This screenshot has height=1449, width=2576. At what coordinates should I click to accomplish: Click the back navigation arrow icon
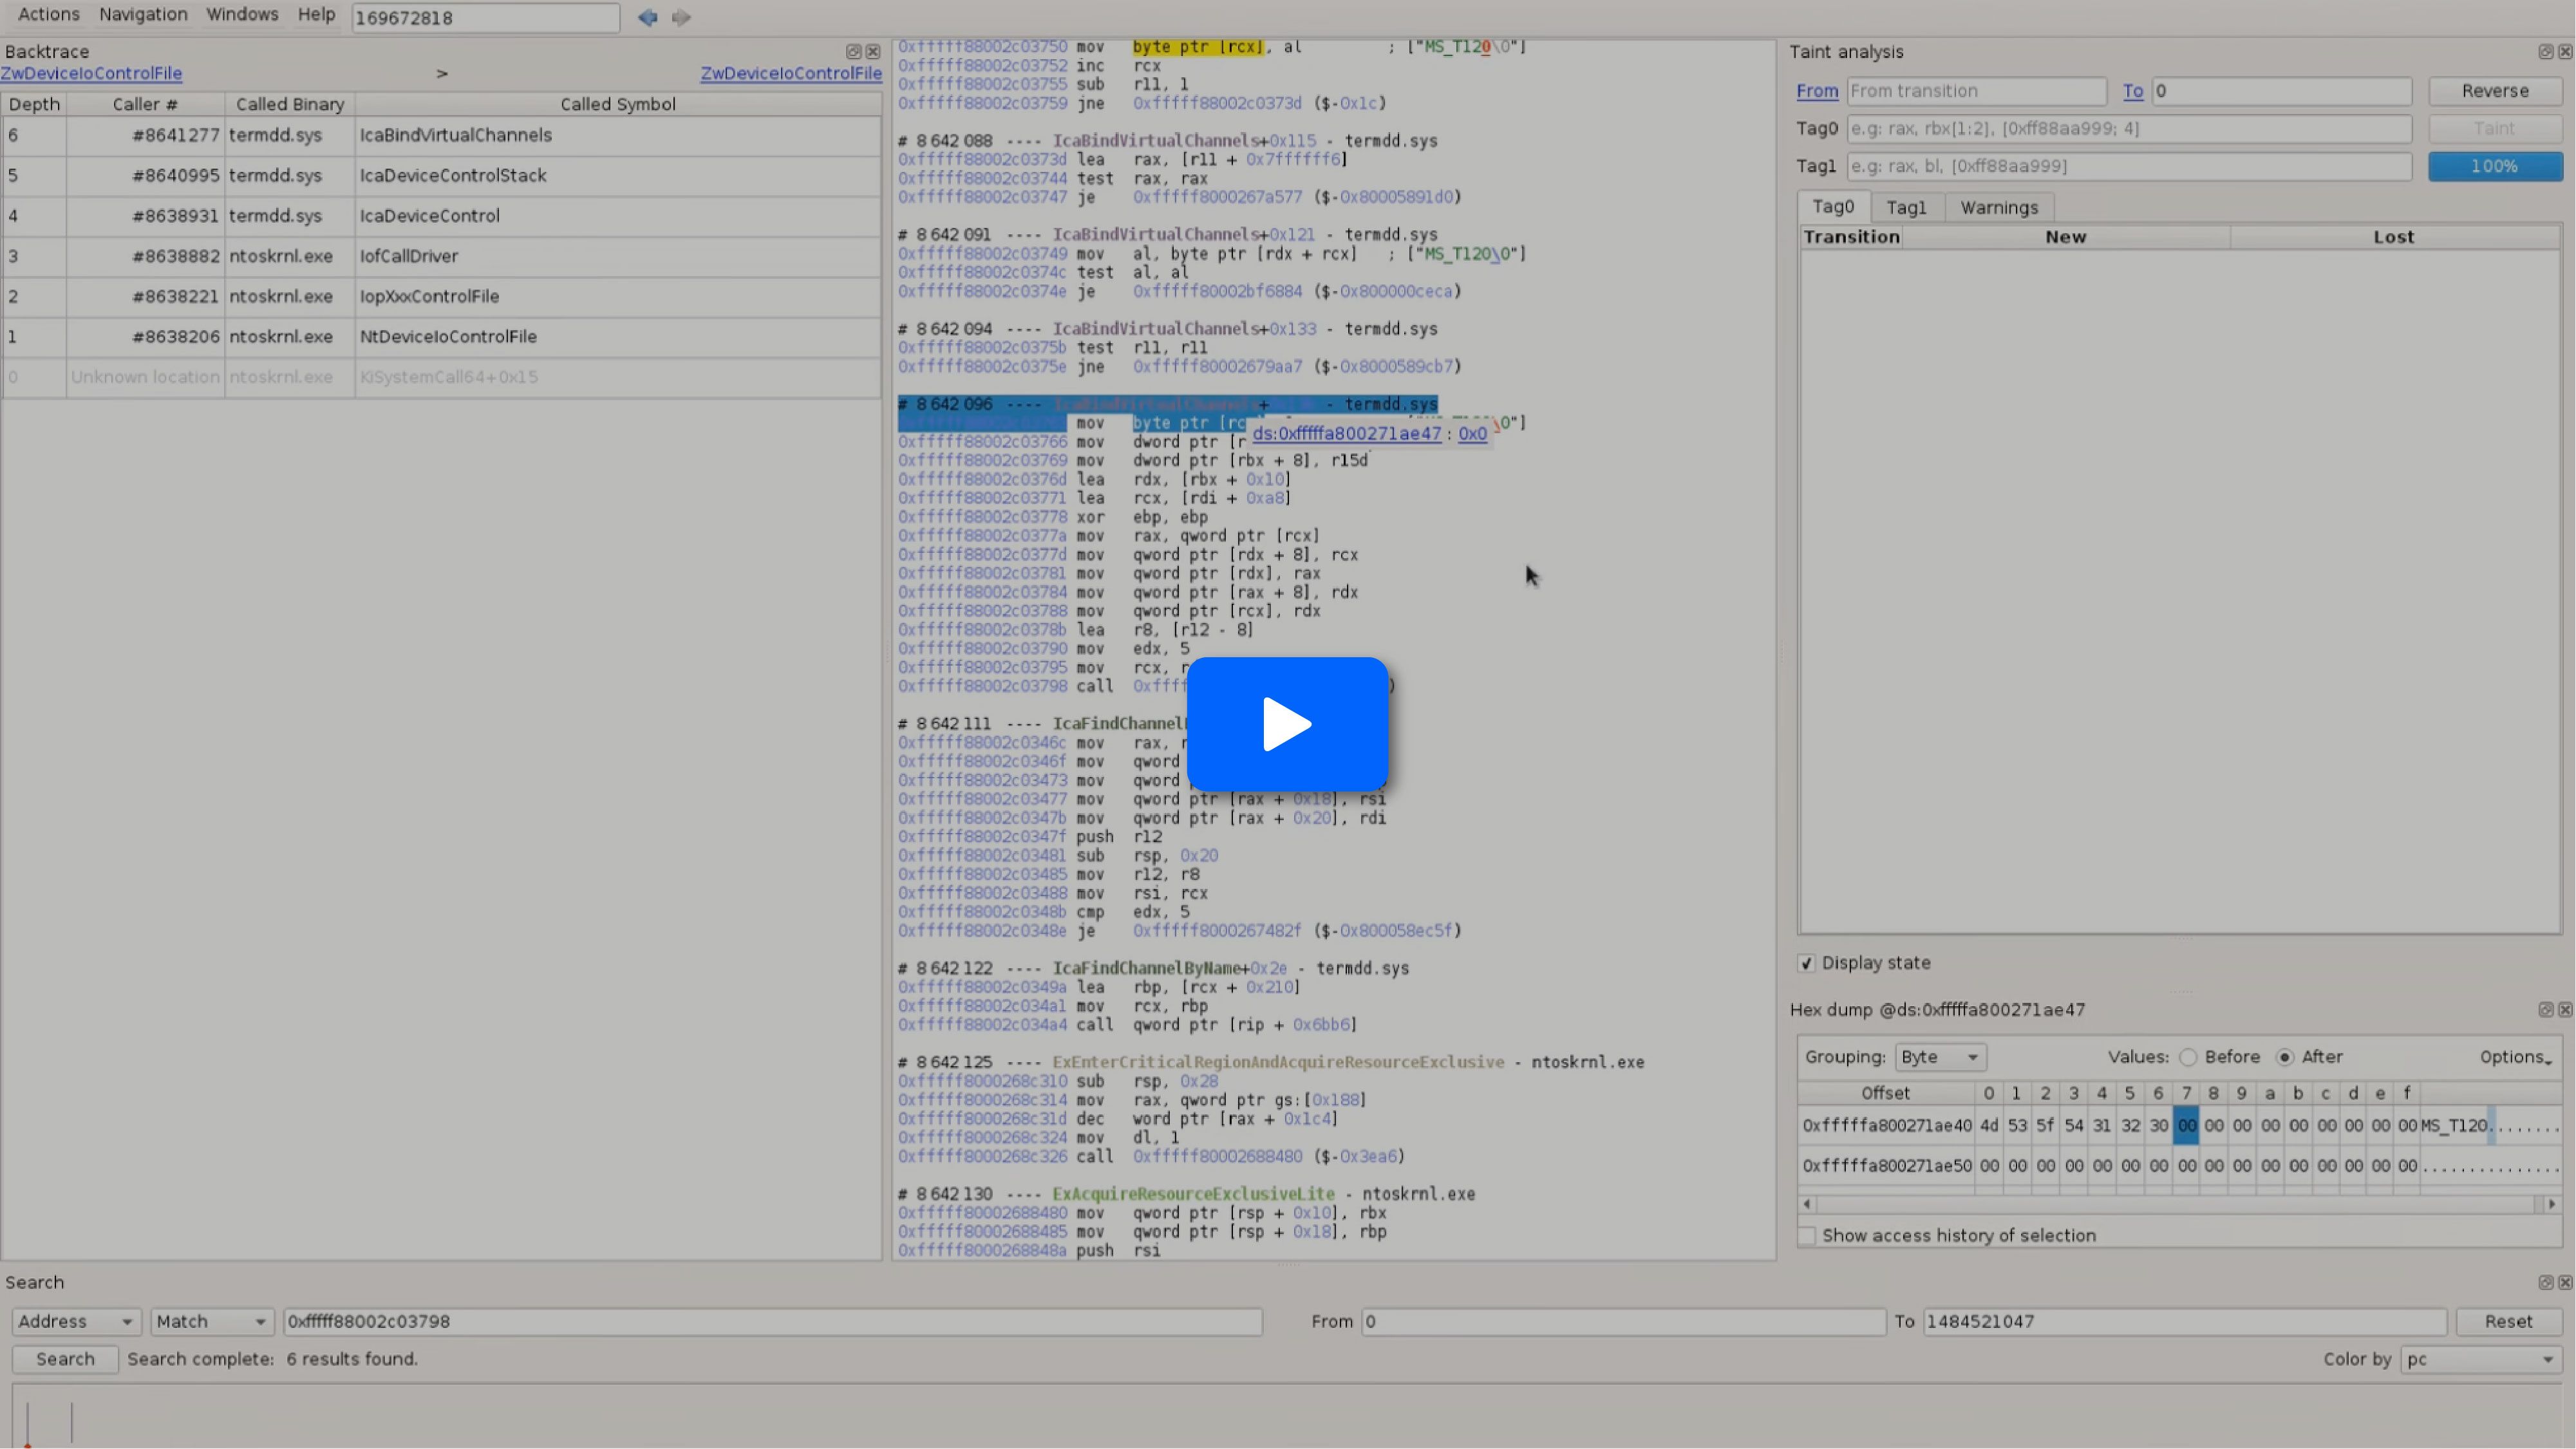click(647, 17)
